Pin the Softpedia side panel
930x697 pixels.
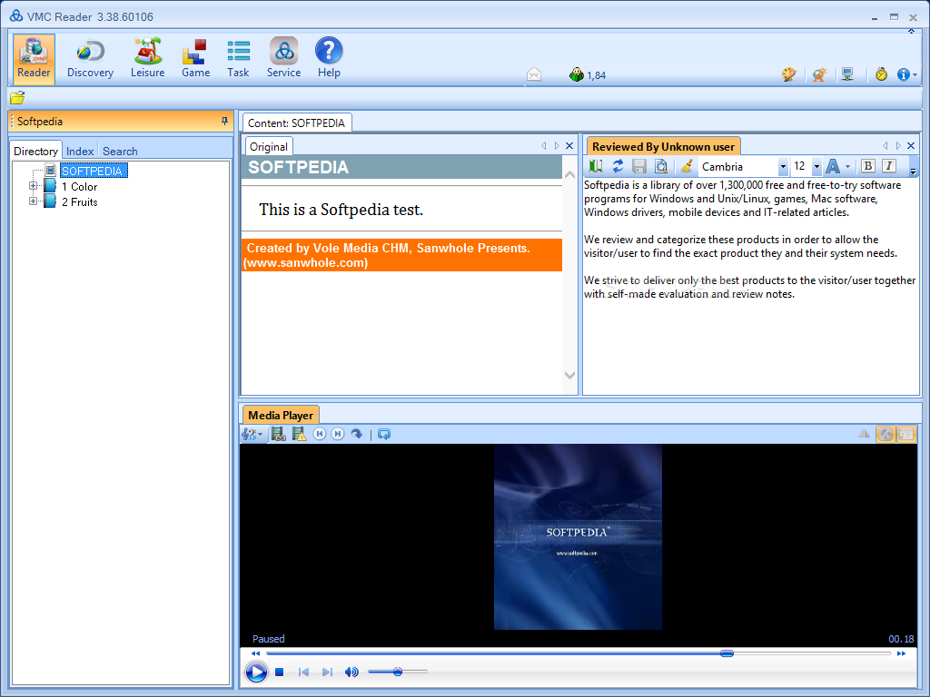[x=224, y=121]
